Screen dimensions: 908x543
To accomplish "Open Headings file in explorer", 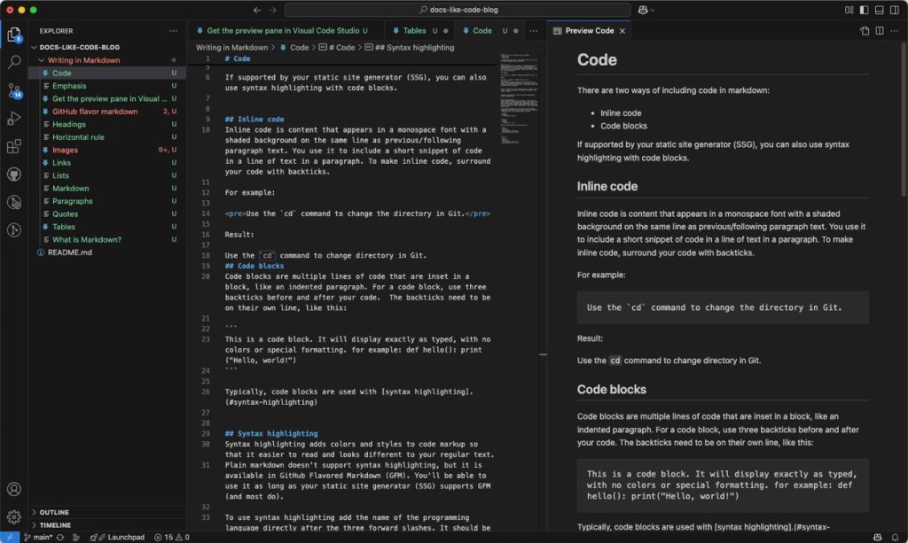I will tap(107, 124).
